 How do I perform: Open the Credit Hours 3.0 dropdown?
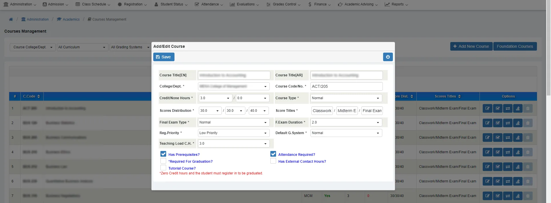tap(216, 98)
